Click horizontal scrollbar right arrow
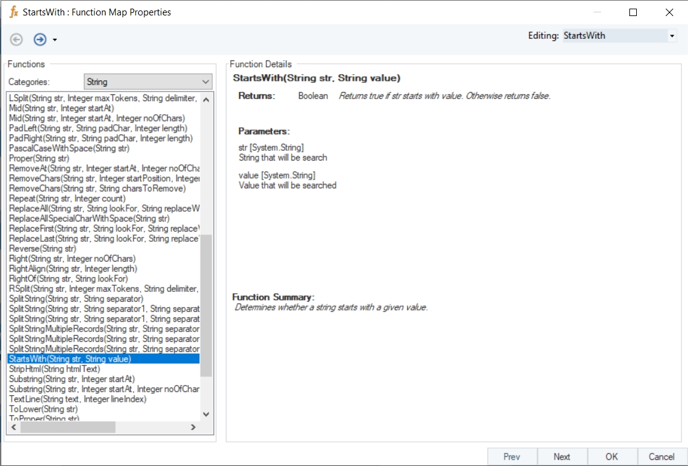This screenshot has width=688, height=466. pos(193,427)
